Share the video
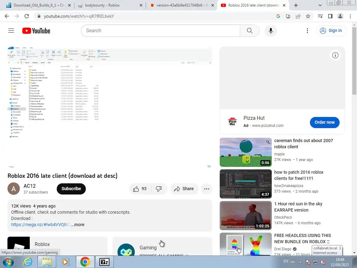The image size is (357, 268). pos(184,189)
